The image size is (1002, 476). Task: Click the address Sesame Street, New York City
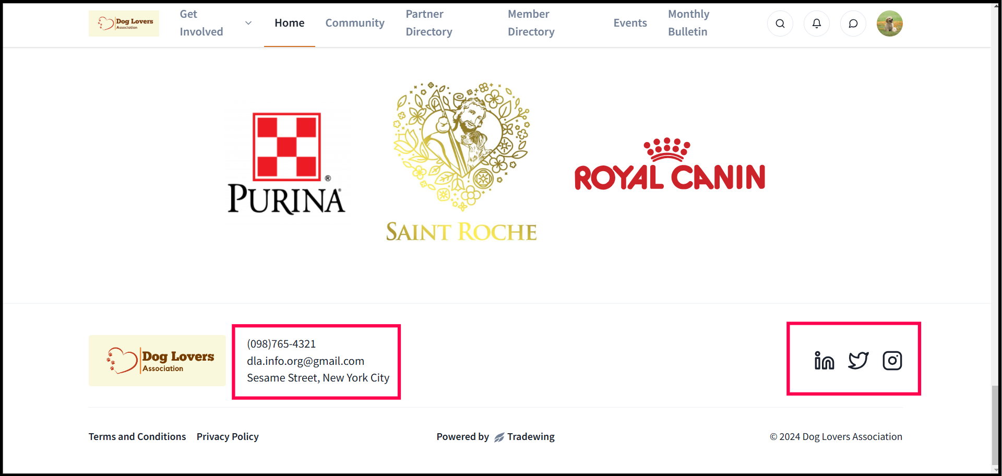point(318,378)
